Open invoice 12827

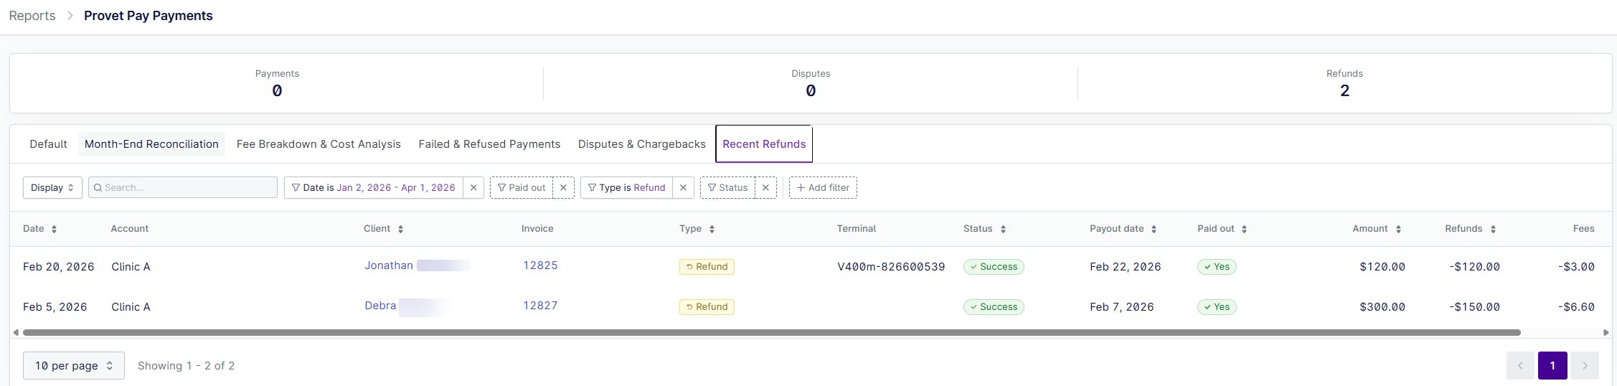click(540, 306)
